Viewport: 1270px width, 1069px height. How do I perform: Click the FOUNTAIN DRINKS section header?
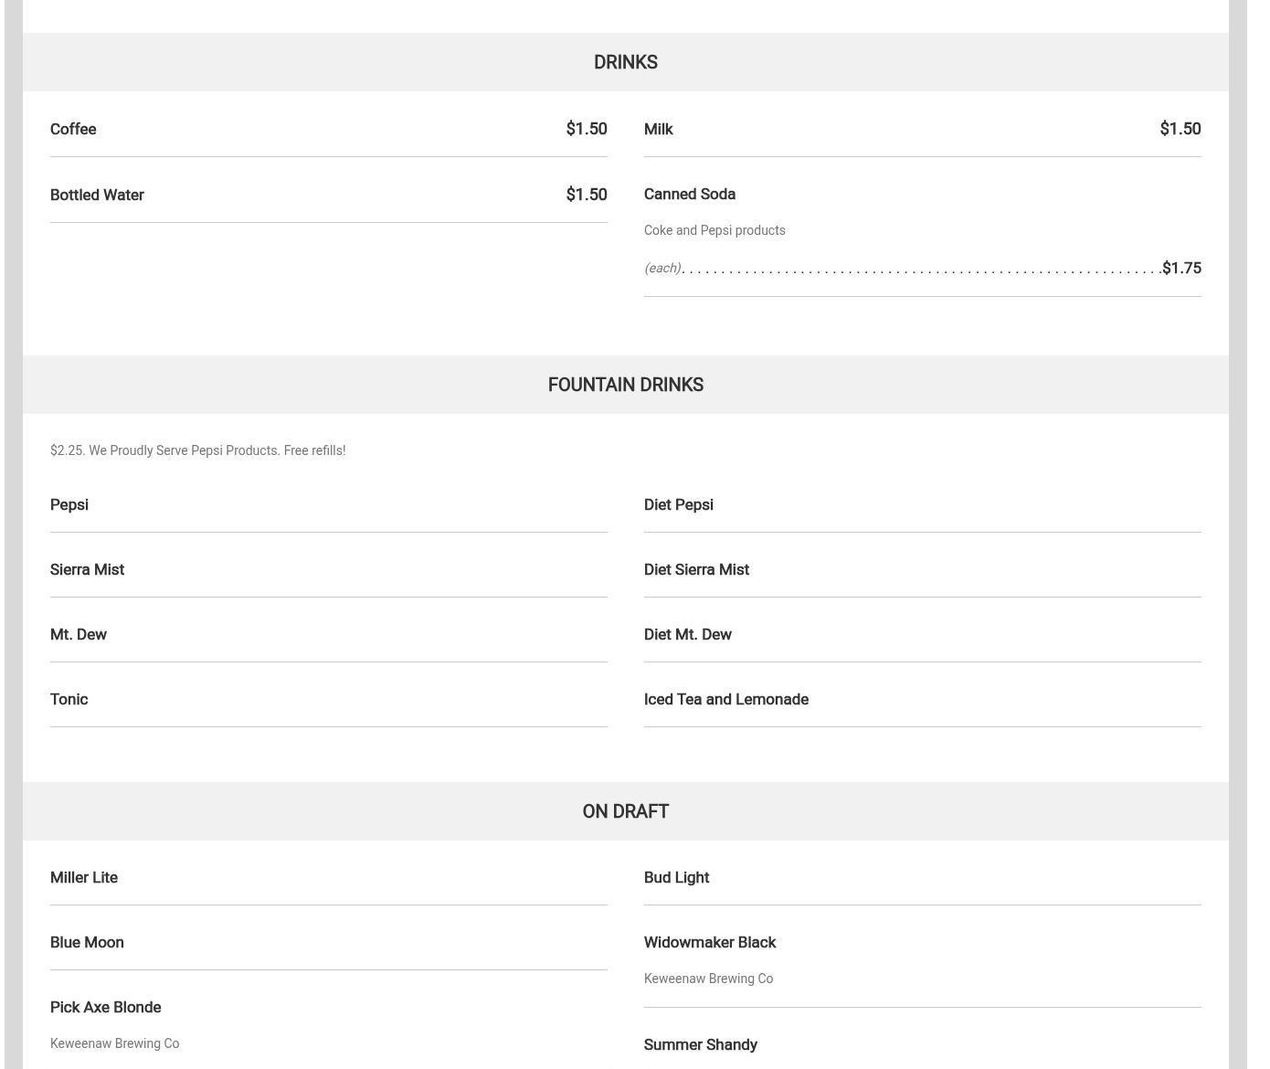click(626, 385)
